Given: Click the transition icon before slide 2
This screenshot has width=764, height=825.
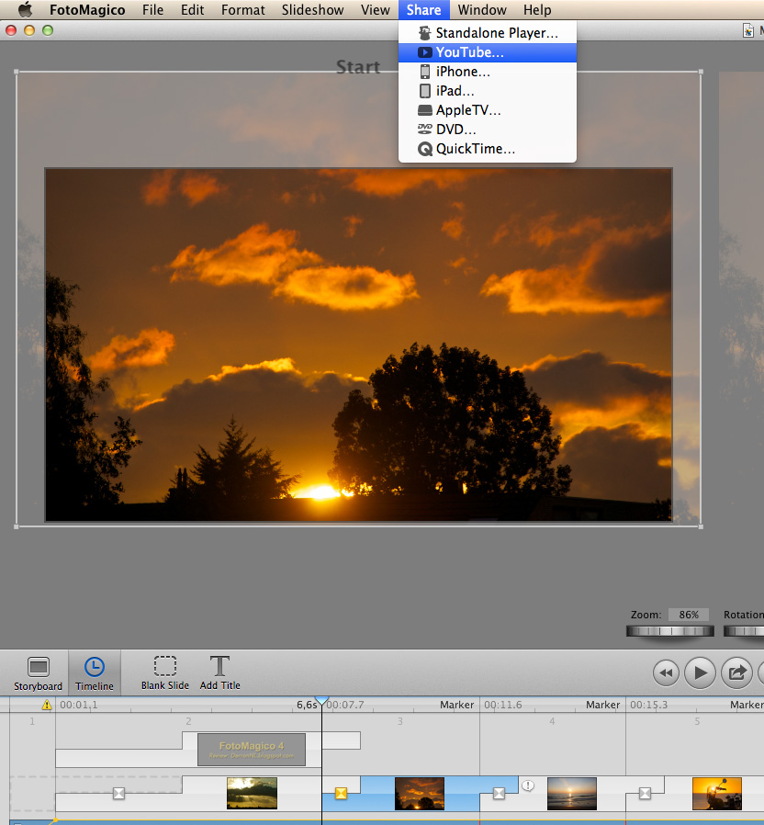Looking at the screenshot, I should pos(118,793).
